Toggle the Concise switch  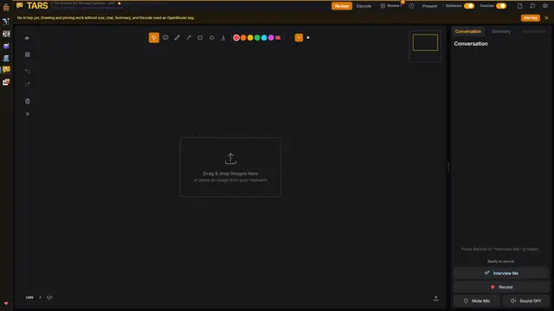[x=501, y=6]
